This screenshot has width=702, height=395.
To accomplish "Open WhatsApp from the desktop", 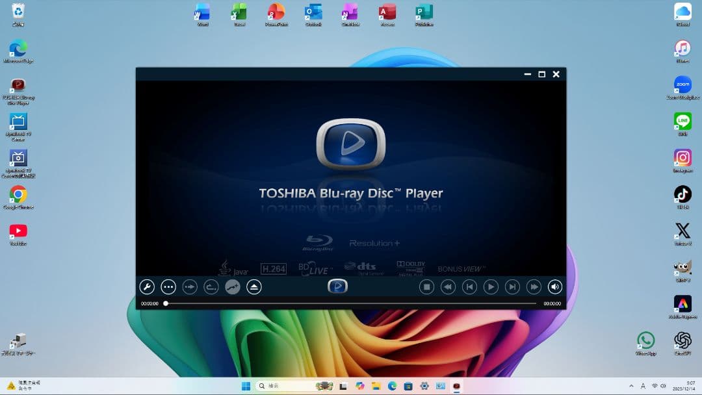I will point(647,339).
